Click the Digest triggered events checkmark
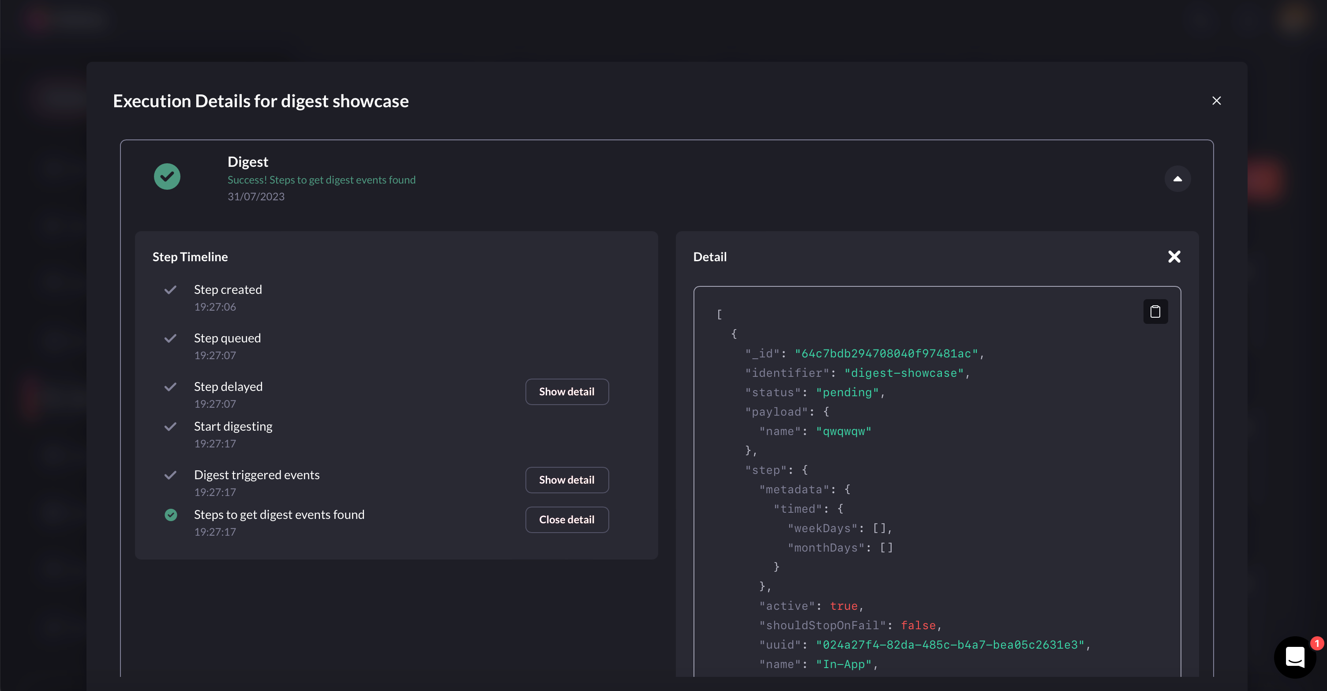Screen dimensions: 1327x691 pos(171,475)
